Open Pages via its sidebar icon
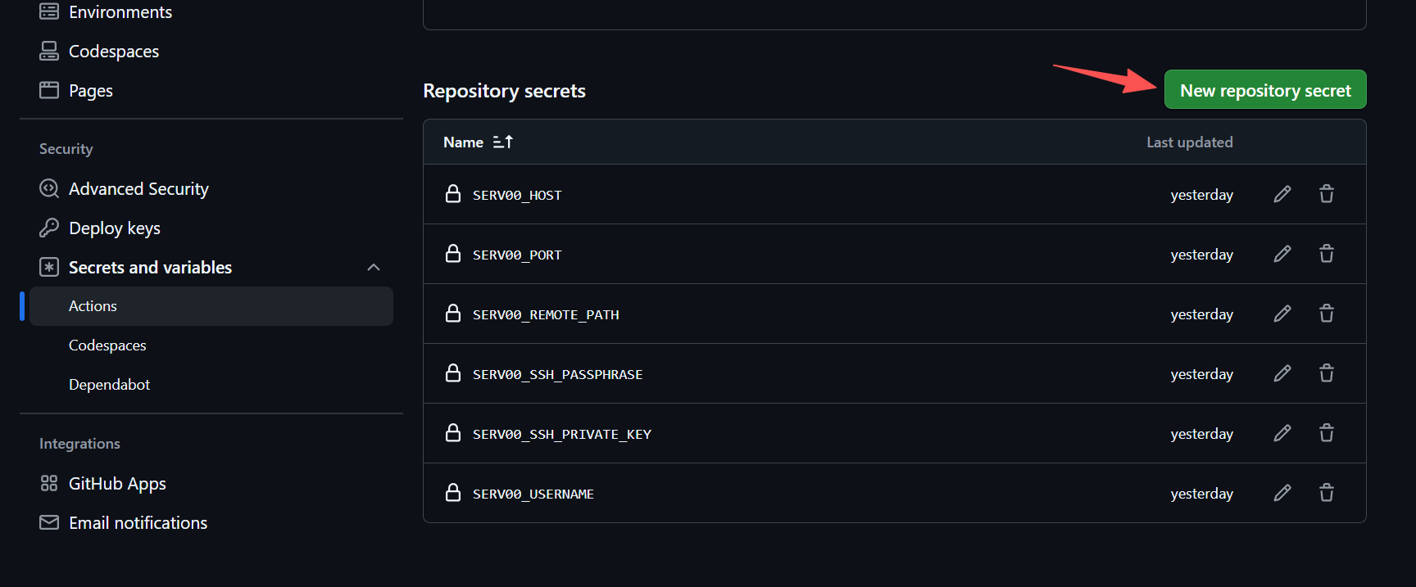 point(48,90)
